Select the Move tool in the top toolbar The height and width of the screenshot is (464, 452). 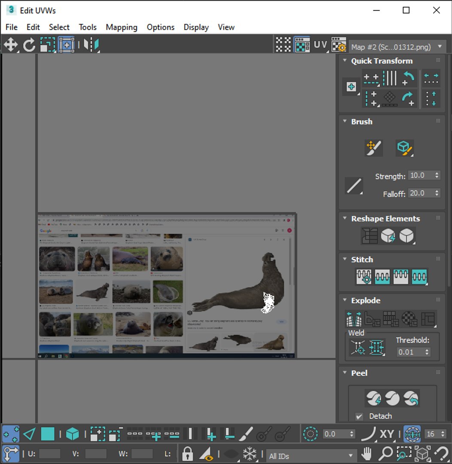point(11,45)
